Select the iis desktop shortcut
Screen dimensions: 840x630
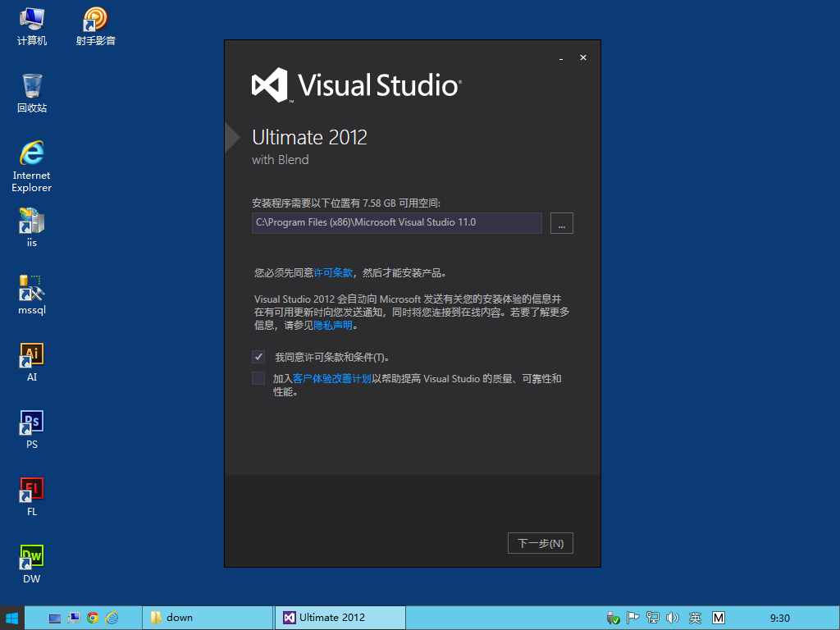click(32, 228)
